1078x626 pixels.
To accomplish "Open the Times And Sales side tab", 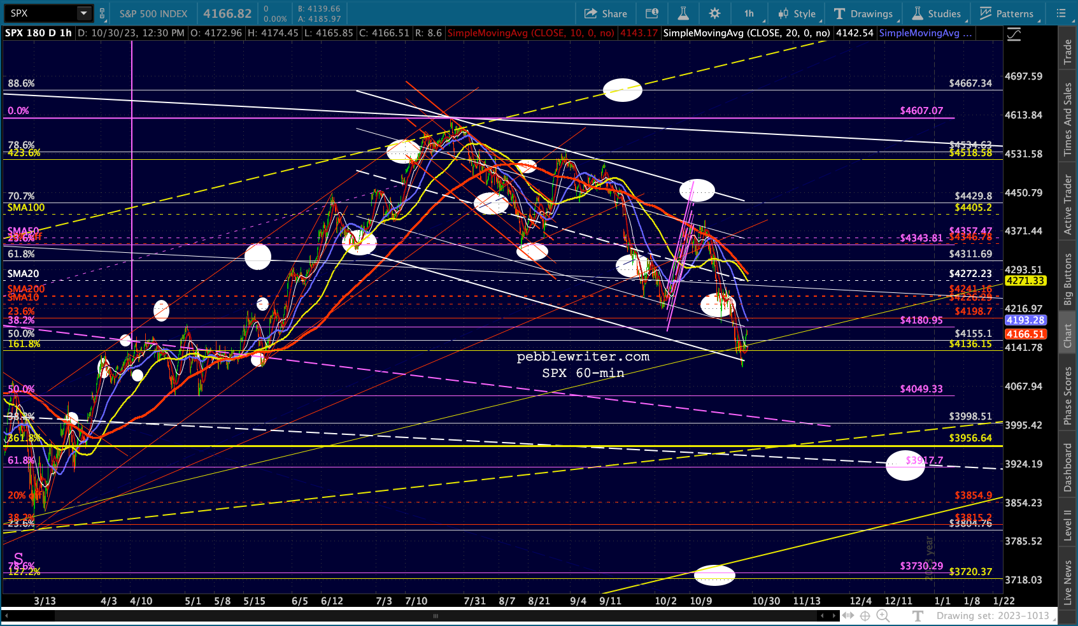I will coord(1068,119).
